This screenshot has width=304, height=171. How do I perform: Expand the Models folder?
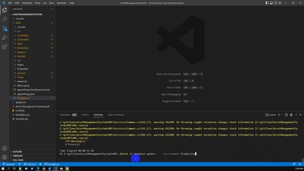[x=33, y=56]
